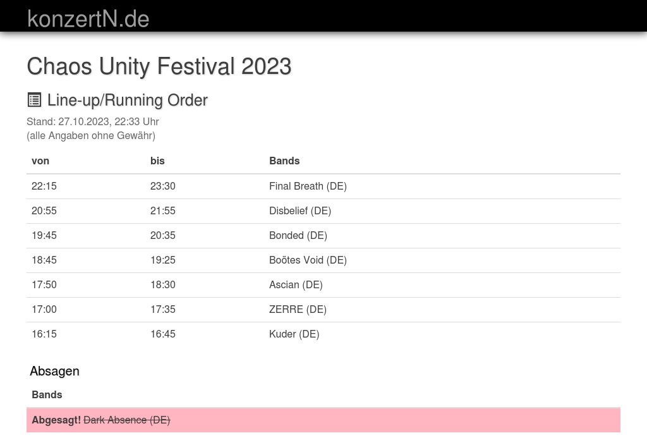Click the 'Stand: 27.10.2023, 22:33 Uhr' timestamp
This screenshot has width=647, height=445.
pyautogui.click(x=92, y=121)
